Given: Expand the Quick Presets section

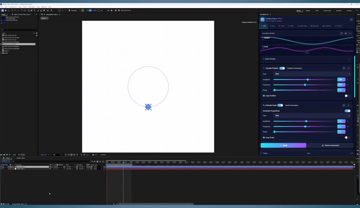Looking at the screenshot, I should tap(349, 60).
